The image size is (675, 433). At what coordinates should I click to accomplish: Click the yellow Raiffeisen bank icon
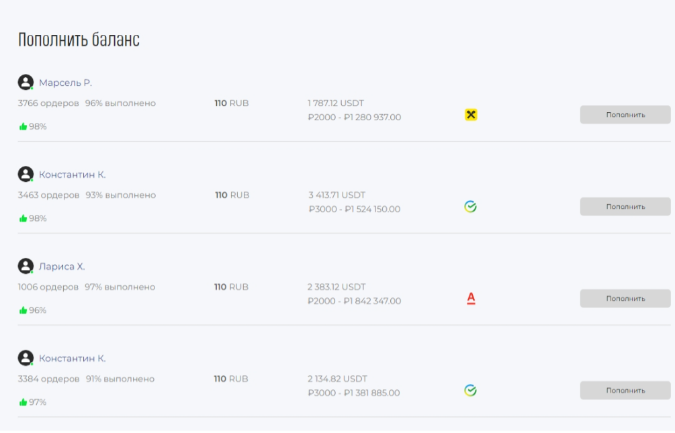(x=471, y=115)
